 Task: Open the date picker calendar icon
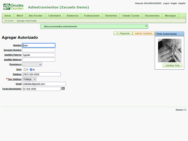[63, 89]
